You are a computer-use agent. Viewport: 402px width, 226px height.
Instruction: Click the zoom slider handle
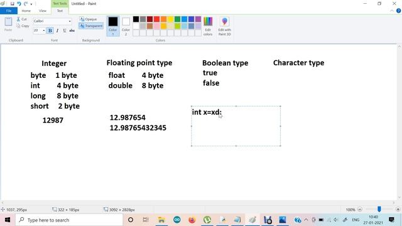pos(379,209)
